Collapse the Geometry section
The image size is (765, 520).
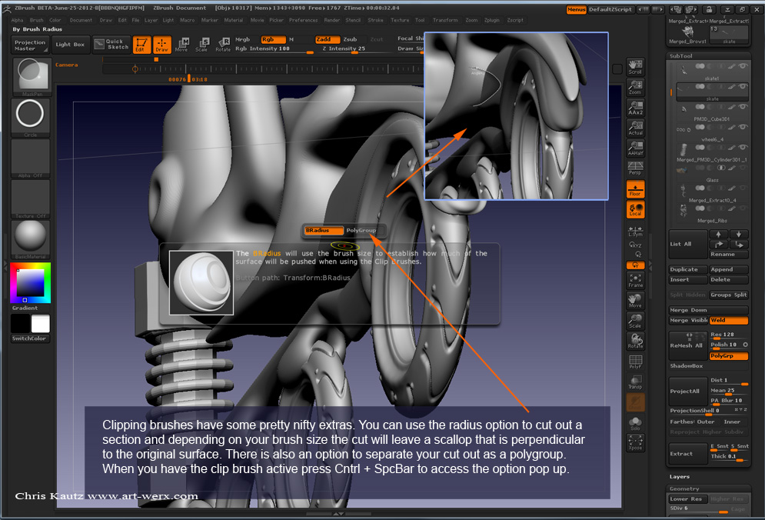click(x=684, y=488)
